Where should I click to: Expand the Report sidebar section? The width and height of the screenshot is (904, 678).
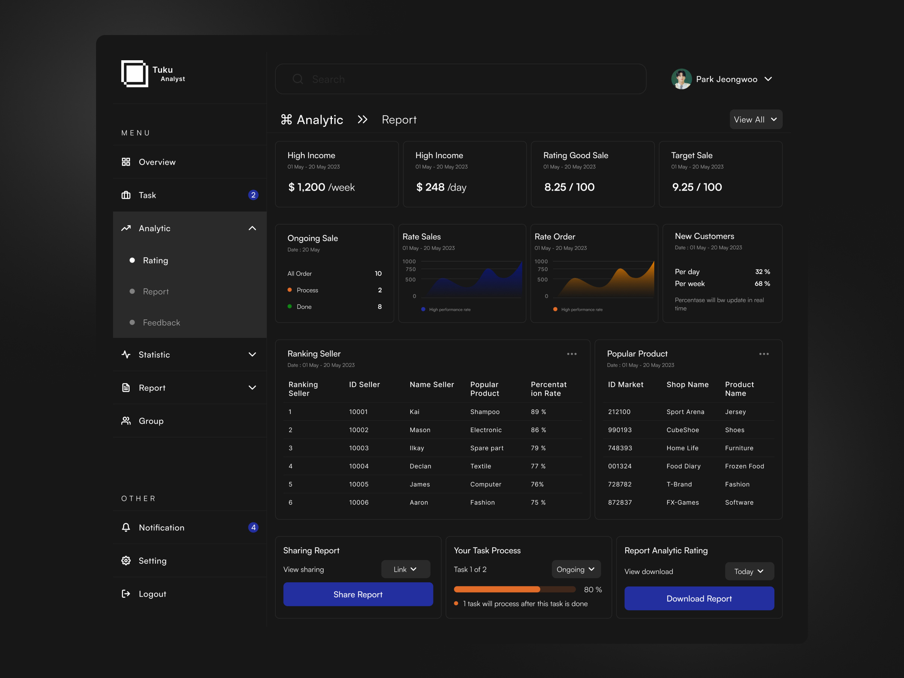coord(252,388)
